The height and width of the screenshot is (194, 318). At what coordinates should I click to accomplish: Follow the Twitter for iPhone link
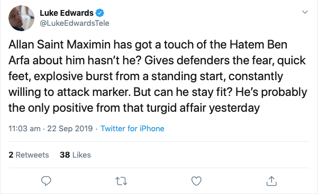pyautogui.click(x=132, y=129)
